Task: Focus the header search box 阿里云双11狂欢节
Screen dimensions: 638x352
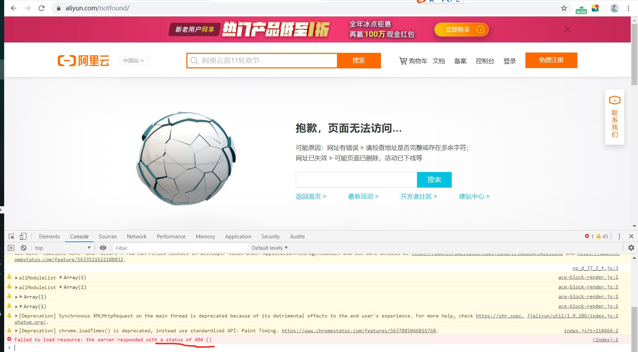Action: tap(262, 61)
